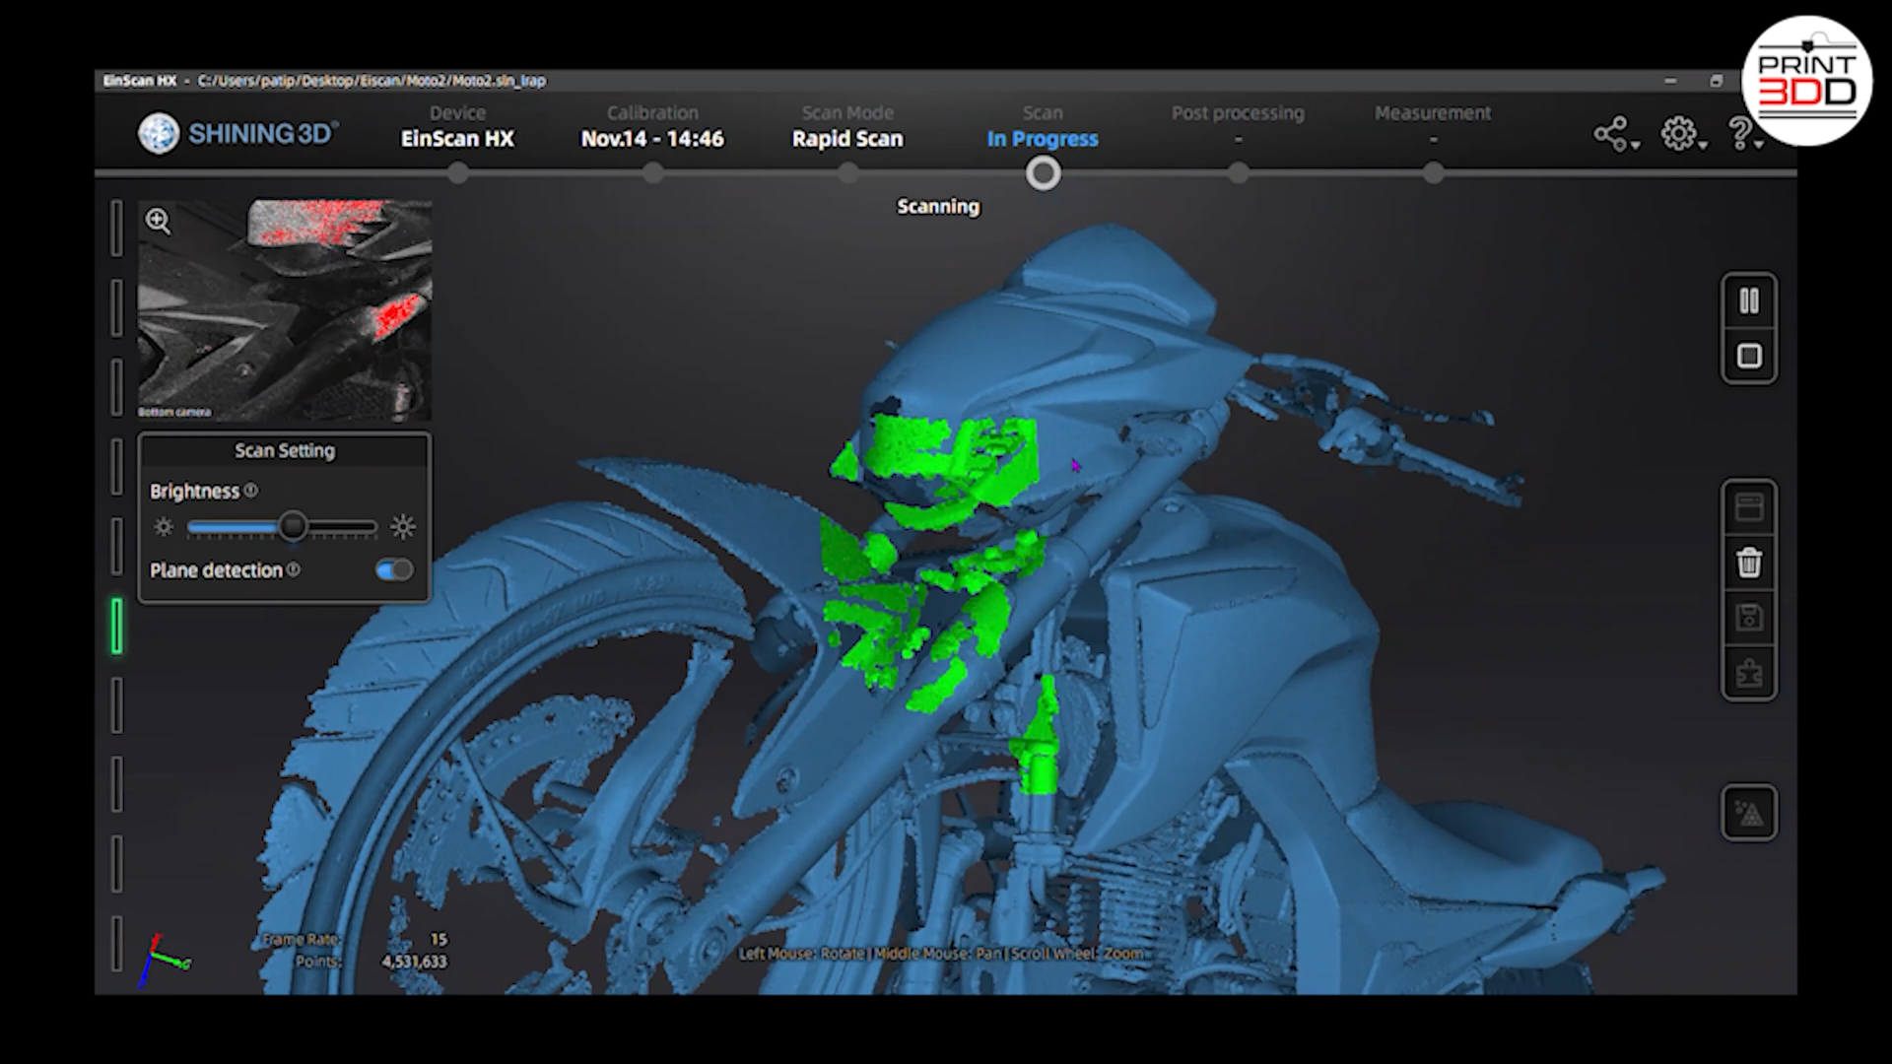Viewport: 1892px width, 1064px height.
Task: Expand the share dropdown arrow
Action: click(1636, 146)
